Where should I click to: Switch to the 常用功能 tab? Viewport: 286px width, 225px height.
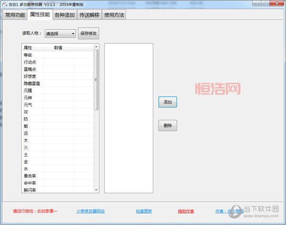point(15,15)
